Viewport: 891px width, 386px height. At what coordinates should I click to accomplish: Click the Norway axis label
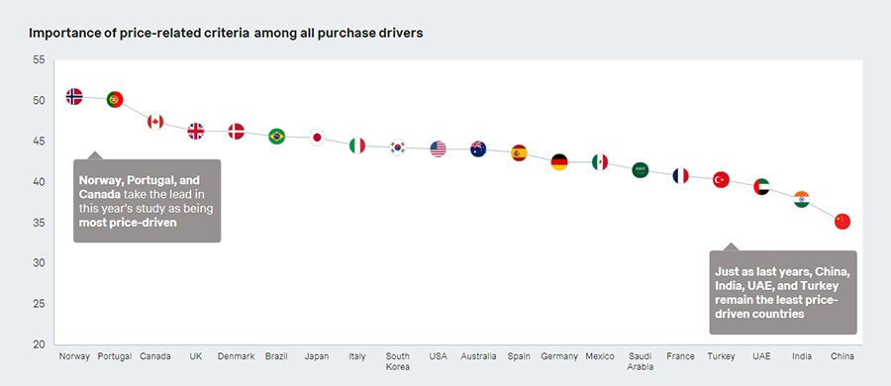74,356
